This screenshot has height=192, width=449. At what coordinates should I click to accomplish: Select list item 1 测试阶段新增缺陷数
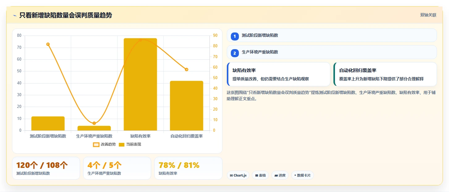pyautogui.click(x=332, y=35)
